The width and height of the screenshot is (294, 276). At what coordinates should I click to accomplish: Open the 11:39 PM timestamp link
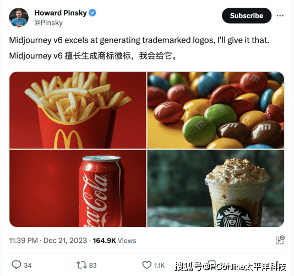click(24, 241)
